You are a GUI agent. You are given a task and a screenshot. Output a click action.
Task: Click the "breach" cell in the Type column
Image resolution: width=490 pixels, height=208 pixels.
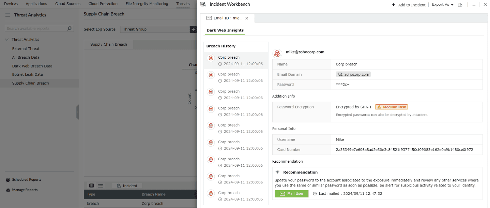[x=93, y=204]
